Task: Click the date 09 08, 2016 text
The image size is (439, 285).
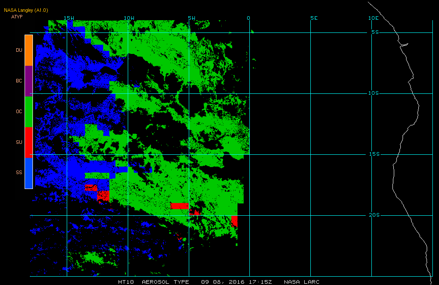Action: point(223,282)
